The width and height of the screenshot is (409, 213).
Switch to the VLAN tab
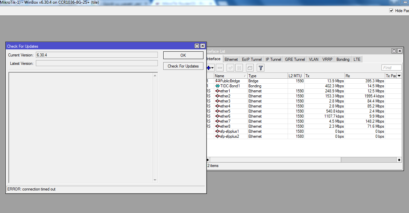(x=314, y=59)
